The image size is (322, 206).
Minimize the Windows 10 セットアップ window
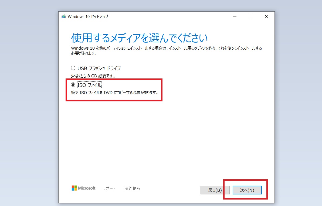pyautogui.click(x=235, y=16)
